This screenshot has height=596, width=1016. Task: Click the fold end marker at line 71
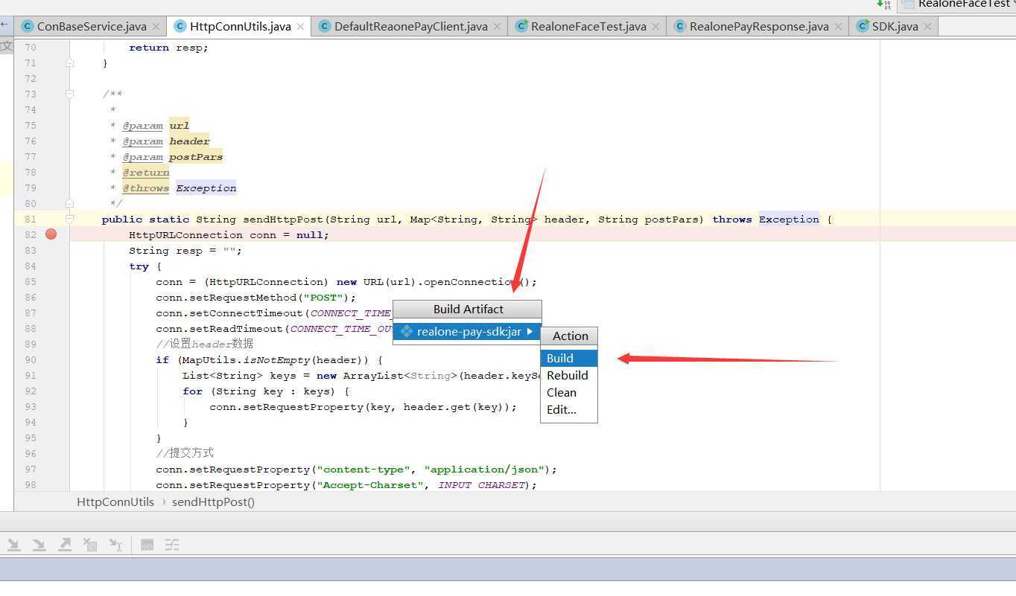click(x=69, y=63)
